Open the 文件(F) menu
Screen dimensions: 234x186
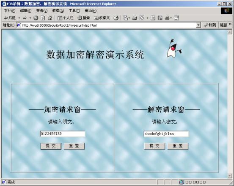coord(10,11)
